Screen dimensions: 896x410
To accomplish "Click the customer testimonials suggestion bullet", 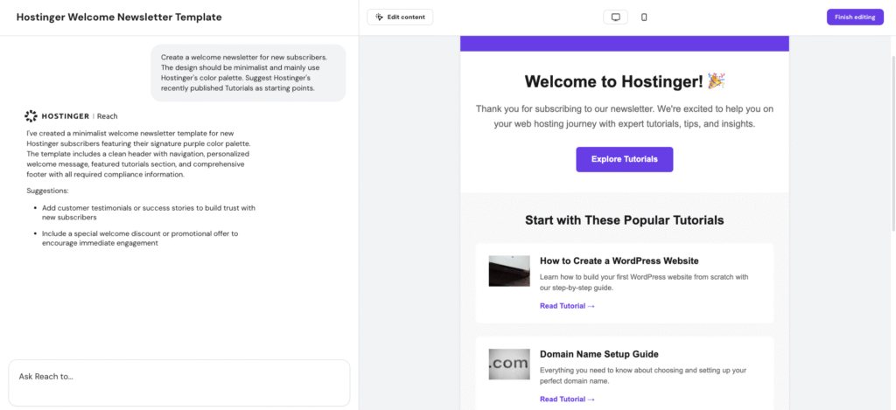I will (x=148, y=212).
